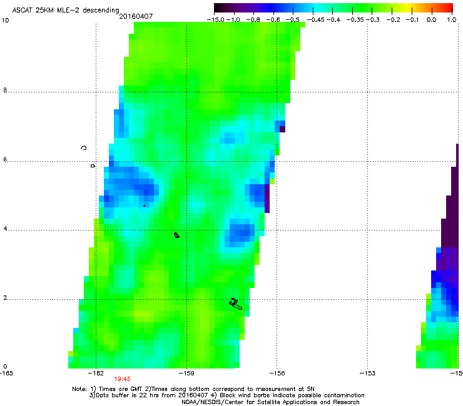Click the -0.2 colorbar label
Screen dimensions: 463x406
[394, 20]
